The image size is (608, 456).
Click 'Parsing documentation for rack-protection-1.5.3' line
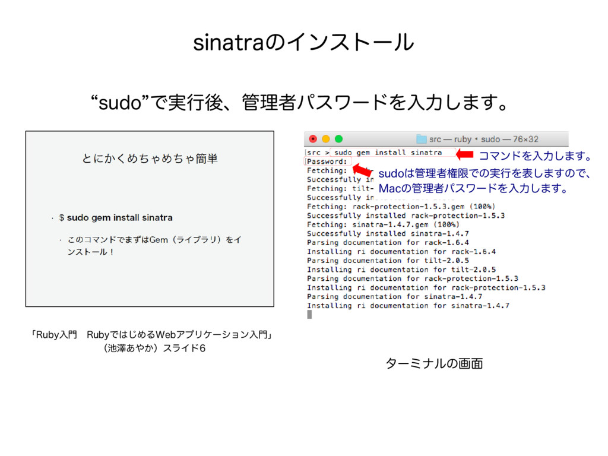click(413, 278)
